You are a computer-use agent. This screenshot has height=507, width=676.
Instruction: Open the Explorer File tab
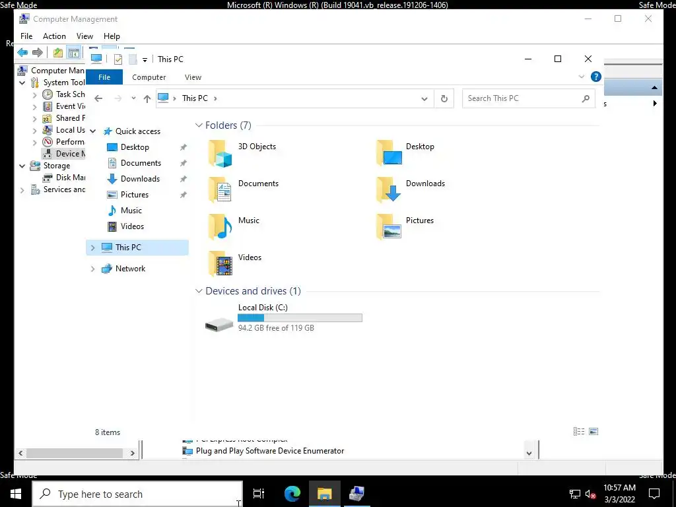[104, 77]
